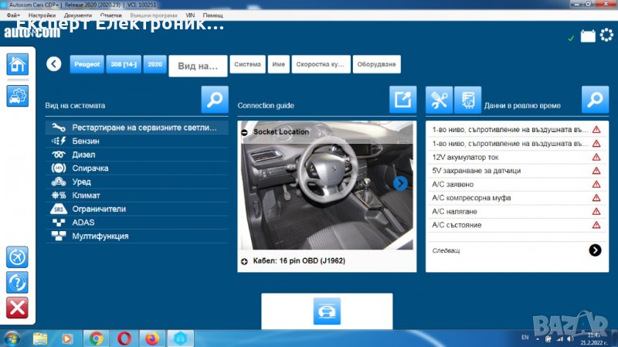Select A/C заявено data row
The height and width of the screenshot is (347, 618).
[x=517, y=185]
